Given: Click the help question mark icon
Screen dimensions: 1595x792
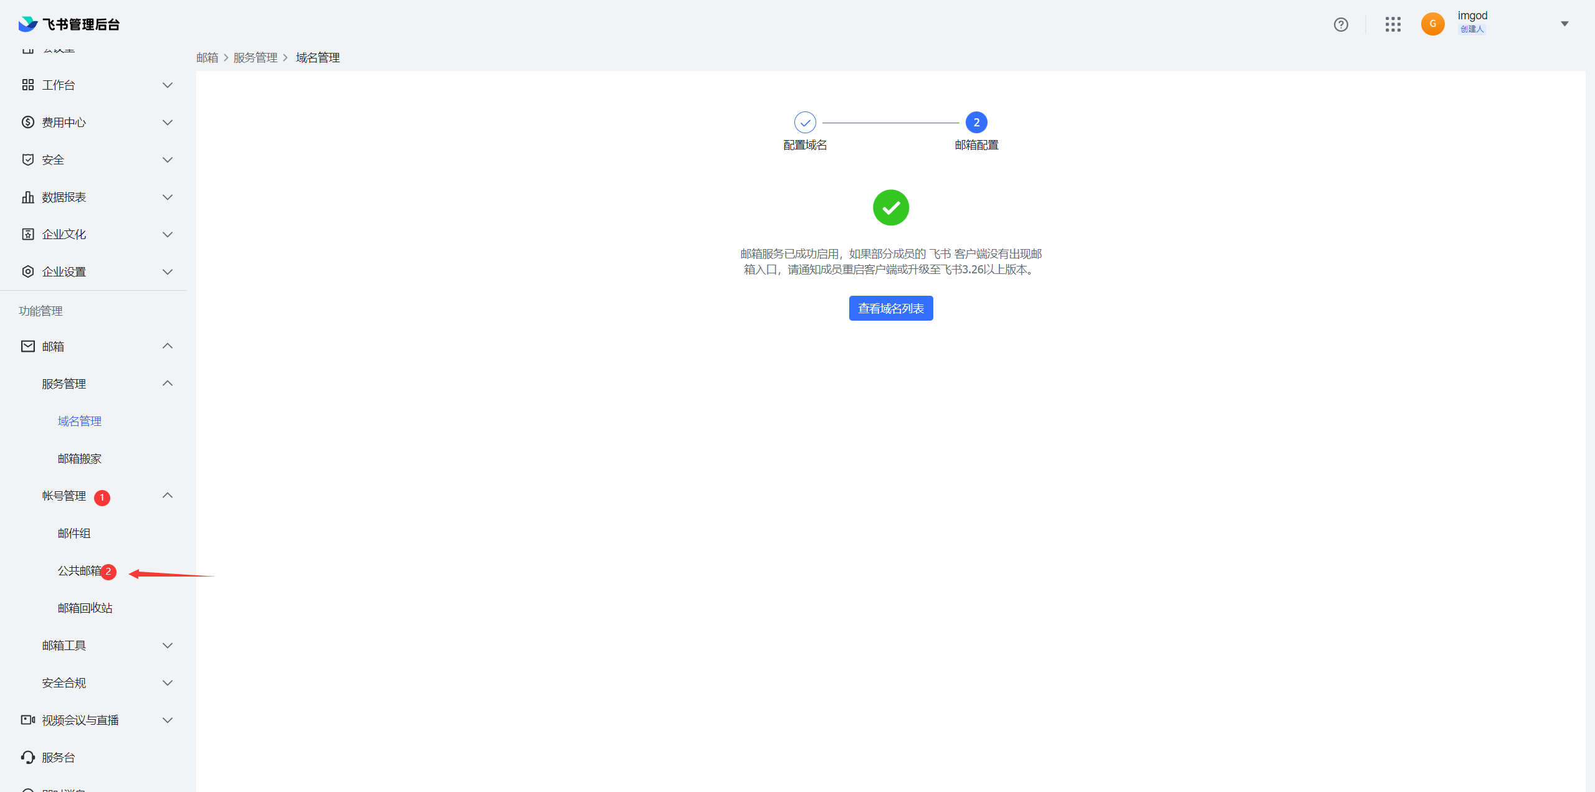Looking at the screenshot, I should 1341,24.
